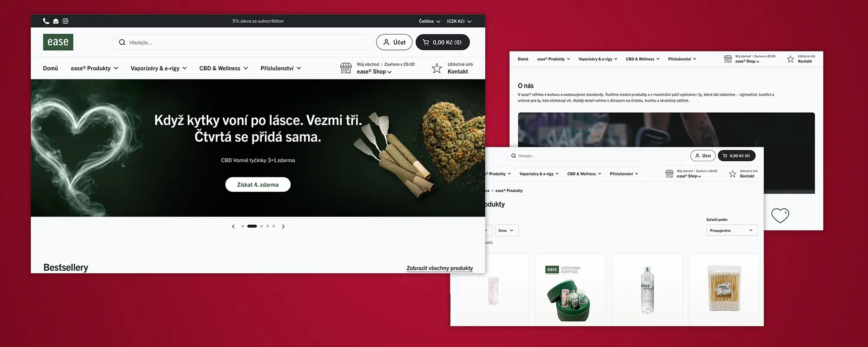The image size is (868, 347).
Task: Click star icon in products window navigation
Action: [733, 174]
